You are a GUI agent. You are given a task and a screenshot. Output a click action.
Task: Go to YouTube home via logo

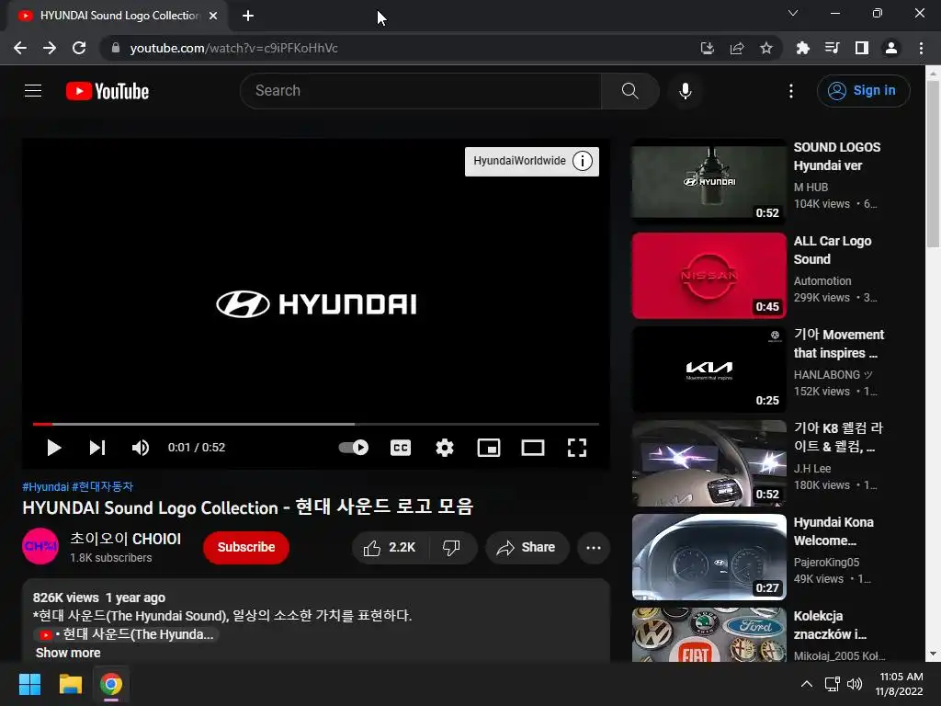108,91
